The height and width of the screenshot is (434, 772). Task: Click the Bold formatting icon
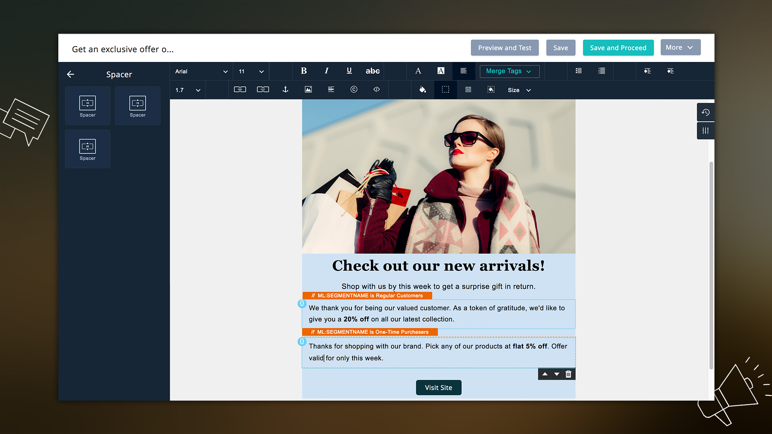tap(303, 70)
